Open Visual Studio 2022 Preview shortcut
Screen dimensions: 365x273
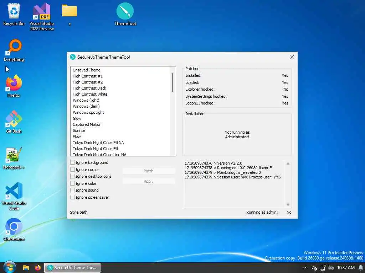pos(42,17)
